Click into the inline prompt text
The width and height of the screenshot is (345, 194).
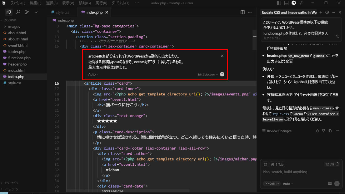[x=136, y=62]
